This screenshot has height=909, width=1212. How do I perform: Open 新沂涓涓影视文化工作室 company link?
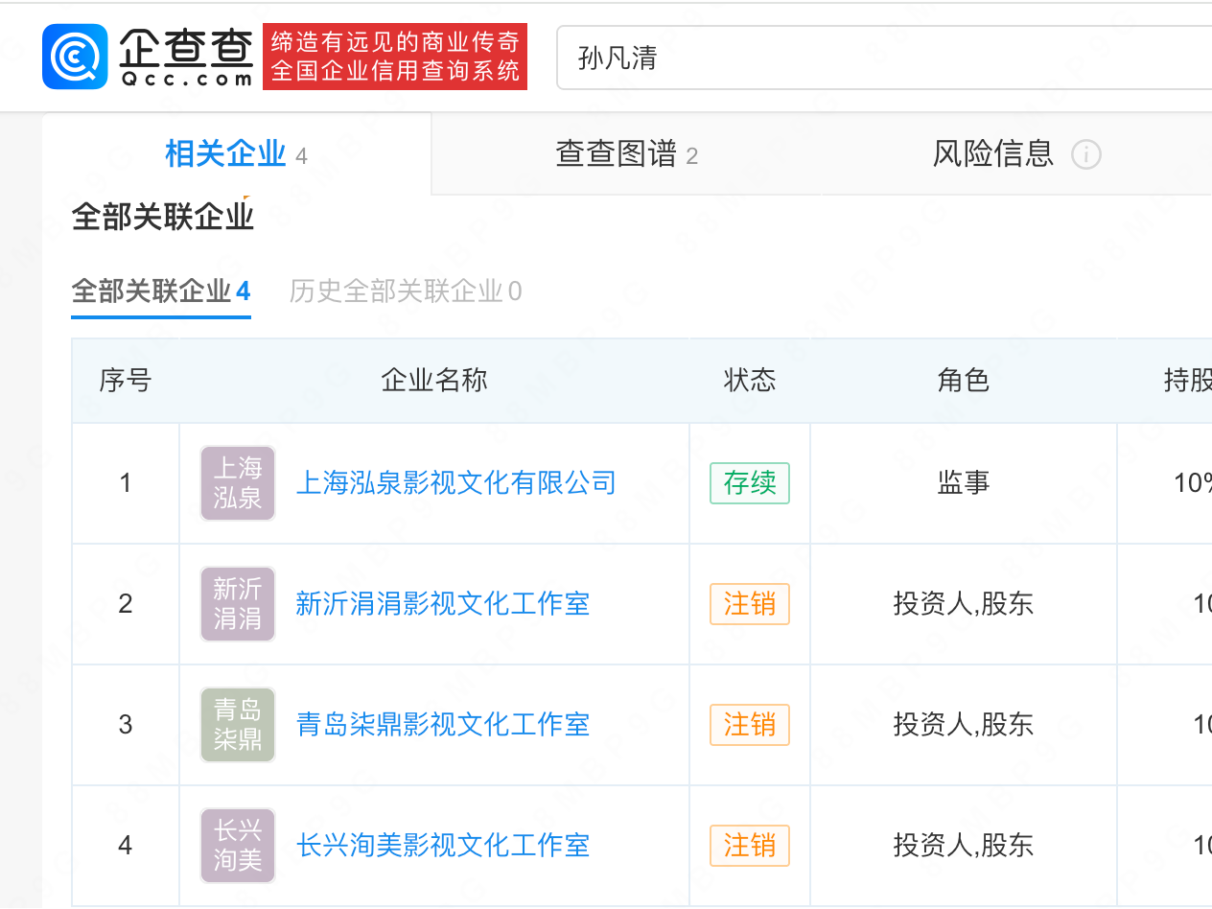pos(442,603)
